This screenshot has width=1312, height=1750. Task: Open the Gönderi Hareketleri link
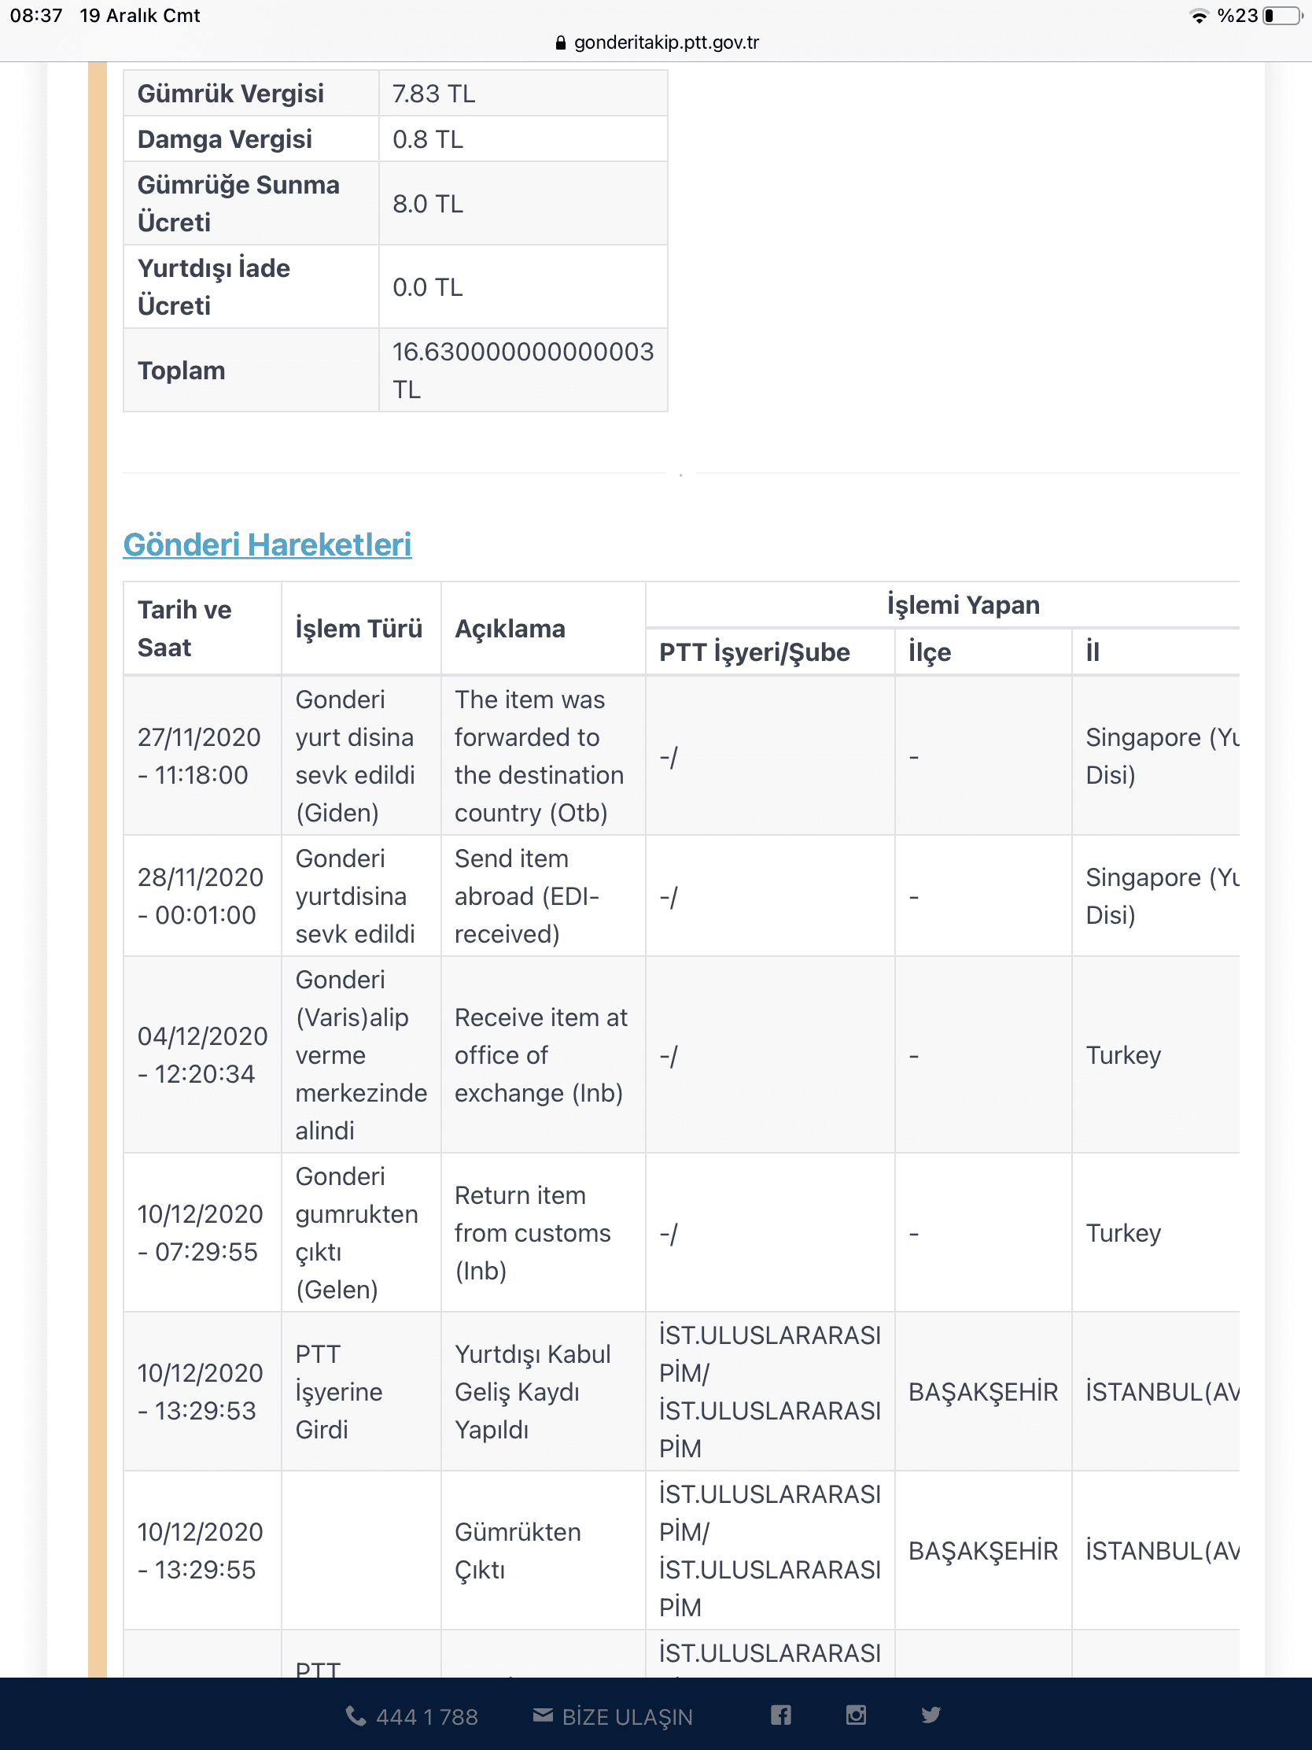tap(267, 545)
